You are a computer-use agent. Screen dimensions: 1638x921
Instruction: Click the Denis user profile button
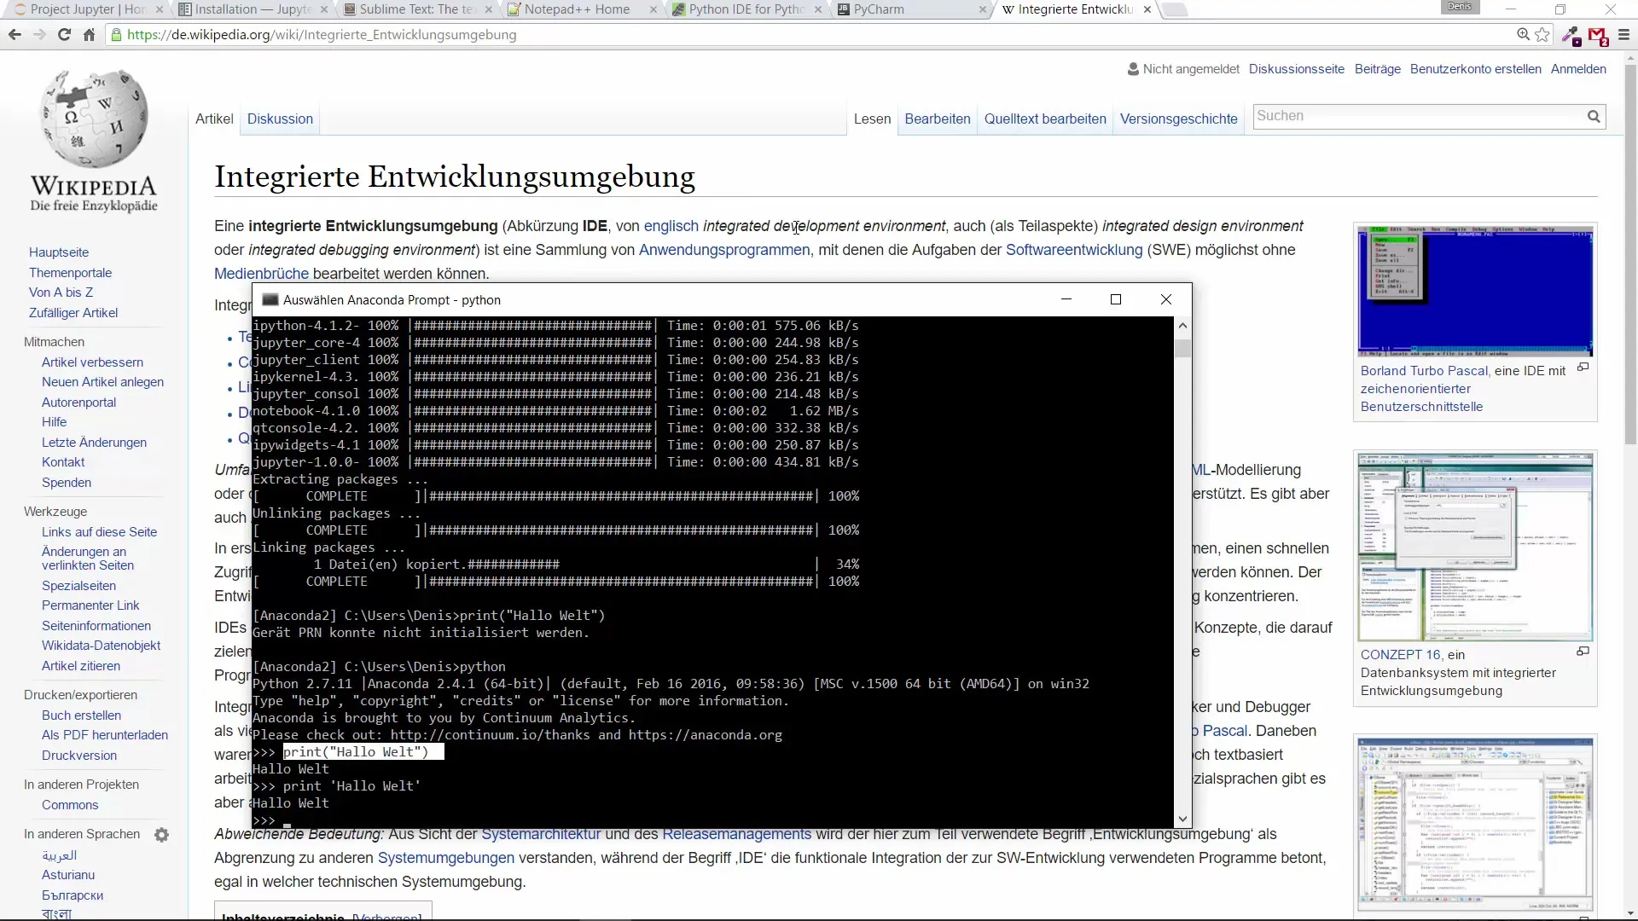tap(1460, 7)
